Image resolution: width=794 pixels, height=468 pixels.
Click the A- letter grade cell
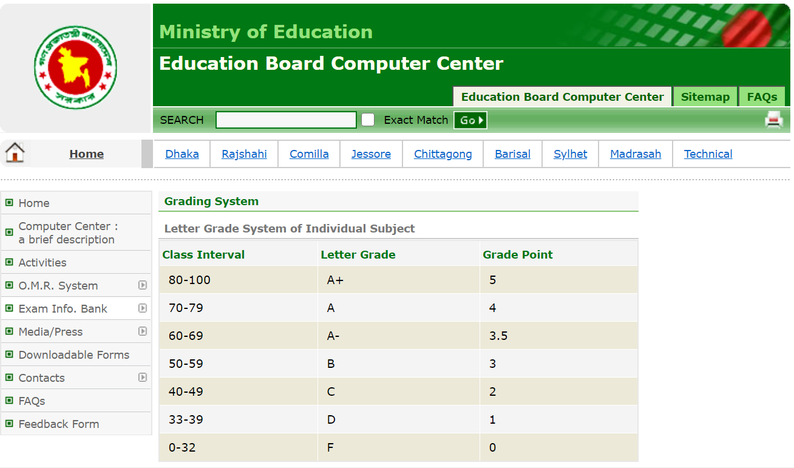pyautogui.click(x=398, y=336)
